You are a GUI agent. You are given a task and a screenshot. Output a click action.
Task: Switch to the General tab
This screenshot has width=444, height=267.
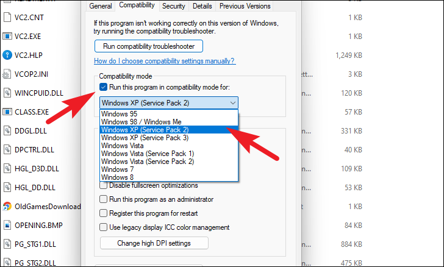pos(101,6)
